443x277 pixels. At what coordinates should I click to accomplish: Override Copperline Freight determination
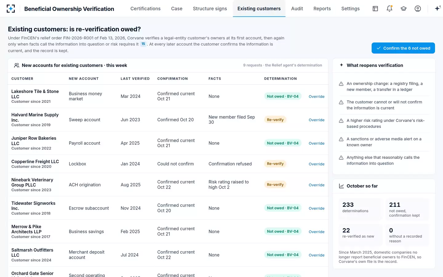click(x=317, y=164)
